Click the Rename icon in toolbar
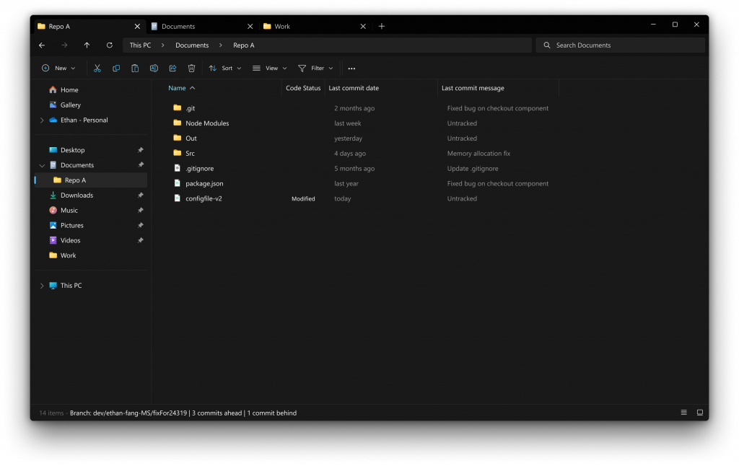The width and height of the screenshot is (739, 466). [x=154, y=69]
